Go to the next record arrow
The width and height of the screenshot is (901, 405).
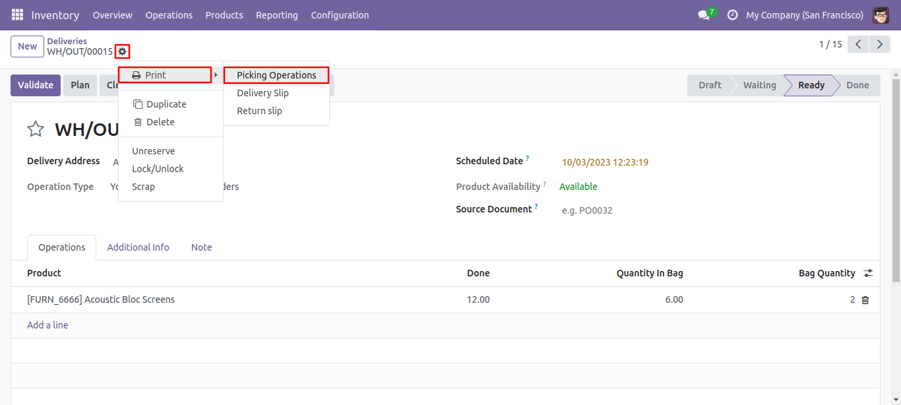pos(880,44)
